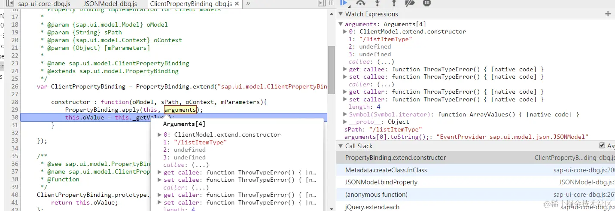Open the JSONModel-dbg.js source link in Call Stack
Viewport: 615px width, 211px height.
pyautogui.click(x=587, y=182)
